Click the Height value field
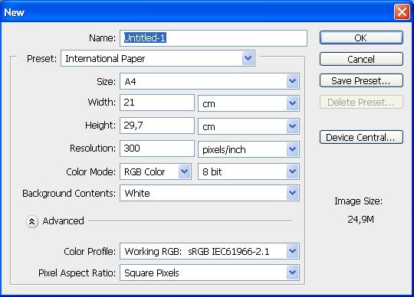Screen dimensions: 414x297 point(157,126)
